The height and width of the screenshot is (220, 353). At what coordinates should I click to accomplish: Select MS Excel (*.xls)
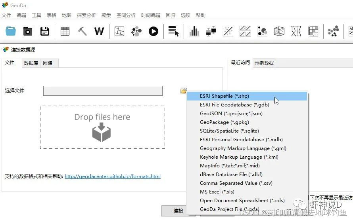point(247,192)
